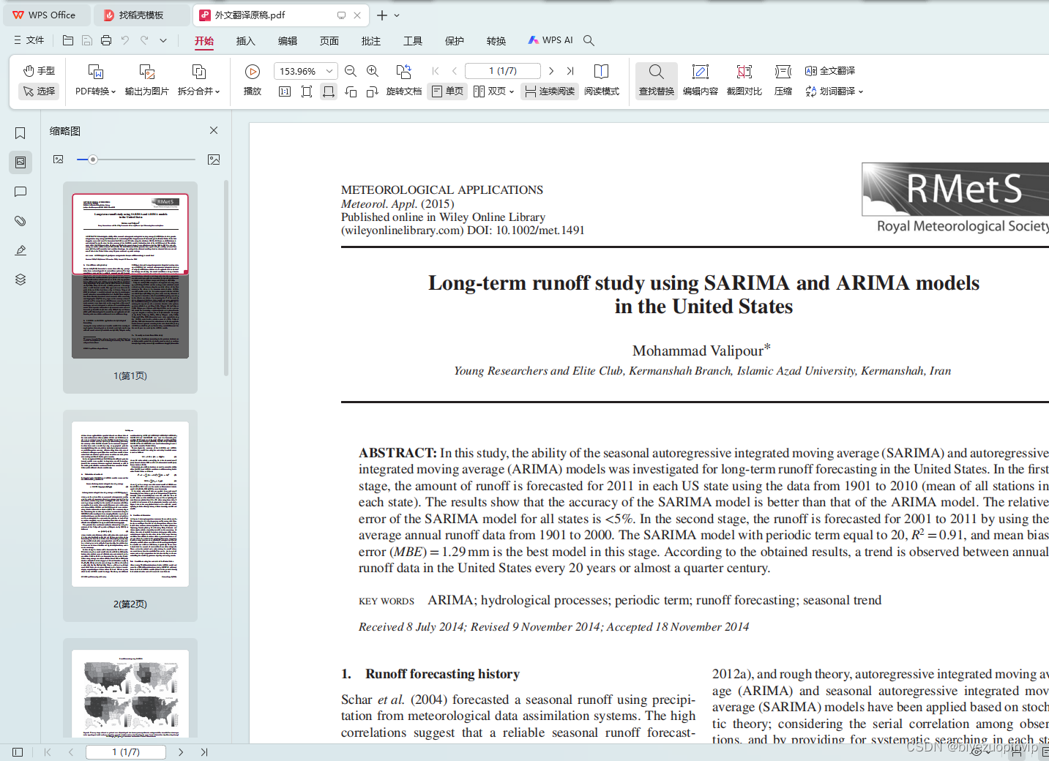Image resolution: width=1049 pixels, height=761 pixels.
Task: Switch to the 保护 ribbon tab
Action: 455,41
